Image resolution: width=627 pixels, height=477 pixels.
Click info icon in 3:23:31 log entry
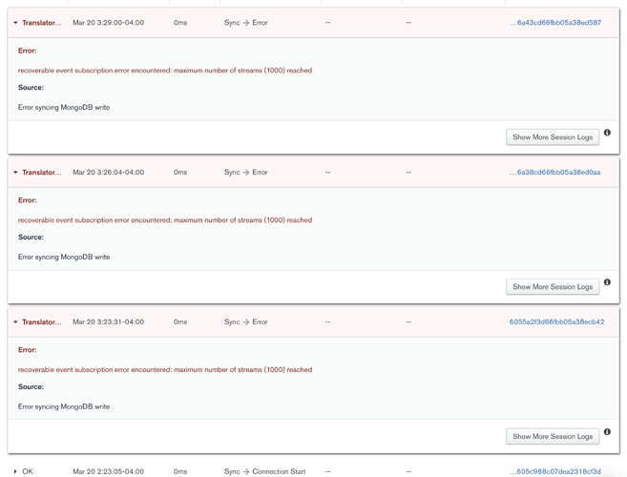coord(607,432)
